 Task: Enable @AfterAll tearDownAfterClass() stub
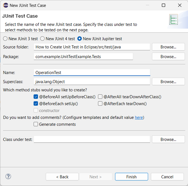tap(100, 97)
